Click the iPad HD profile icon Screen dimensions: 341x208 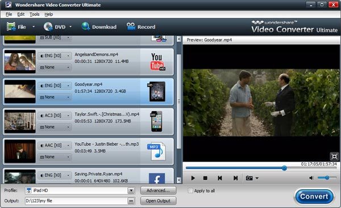coord(28,190)
